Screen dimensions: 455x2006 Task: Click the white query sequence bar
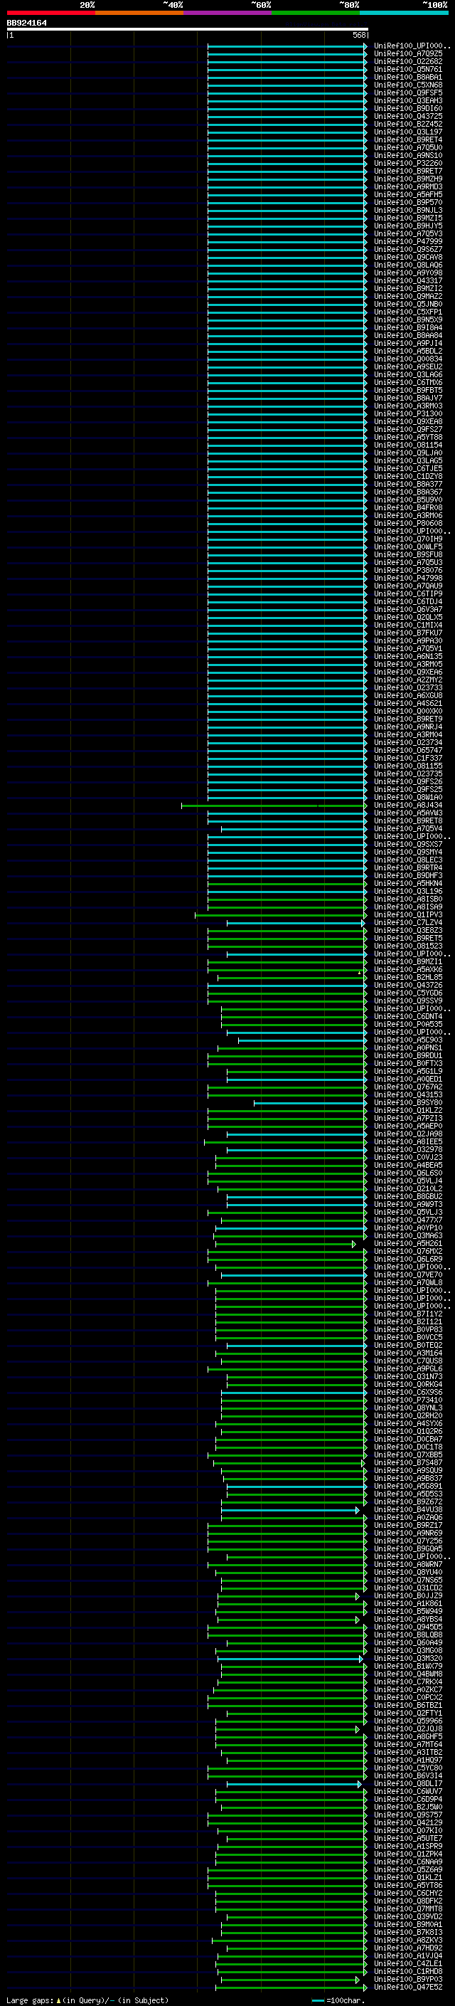click(188, 28)
